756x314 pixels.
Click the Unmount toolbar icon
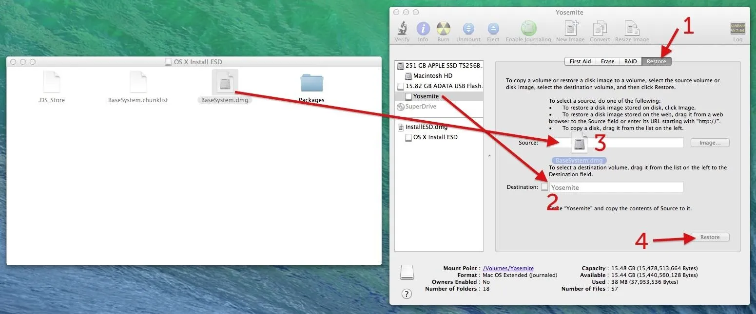coord(468,29)
